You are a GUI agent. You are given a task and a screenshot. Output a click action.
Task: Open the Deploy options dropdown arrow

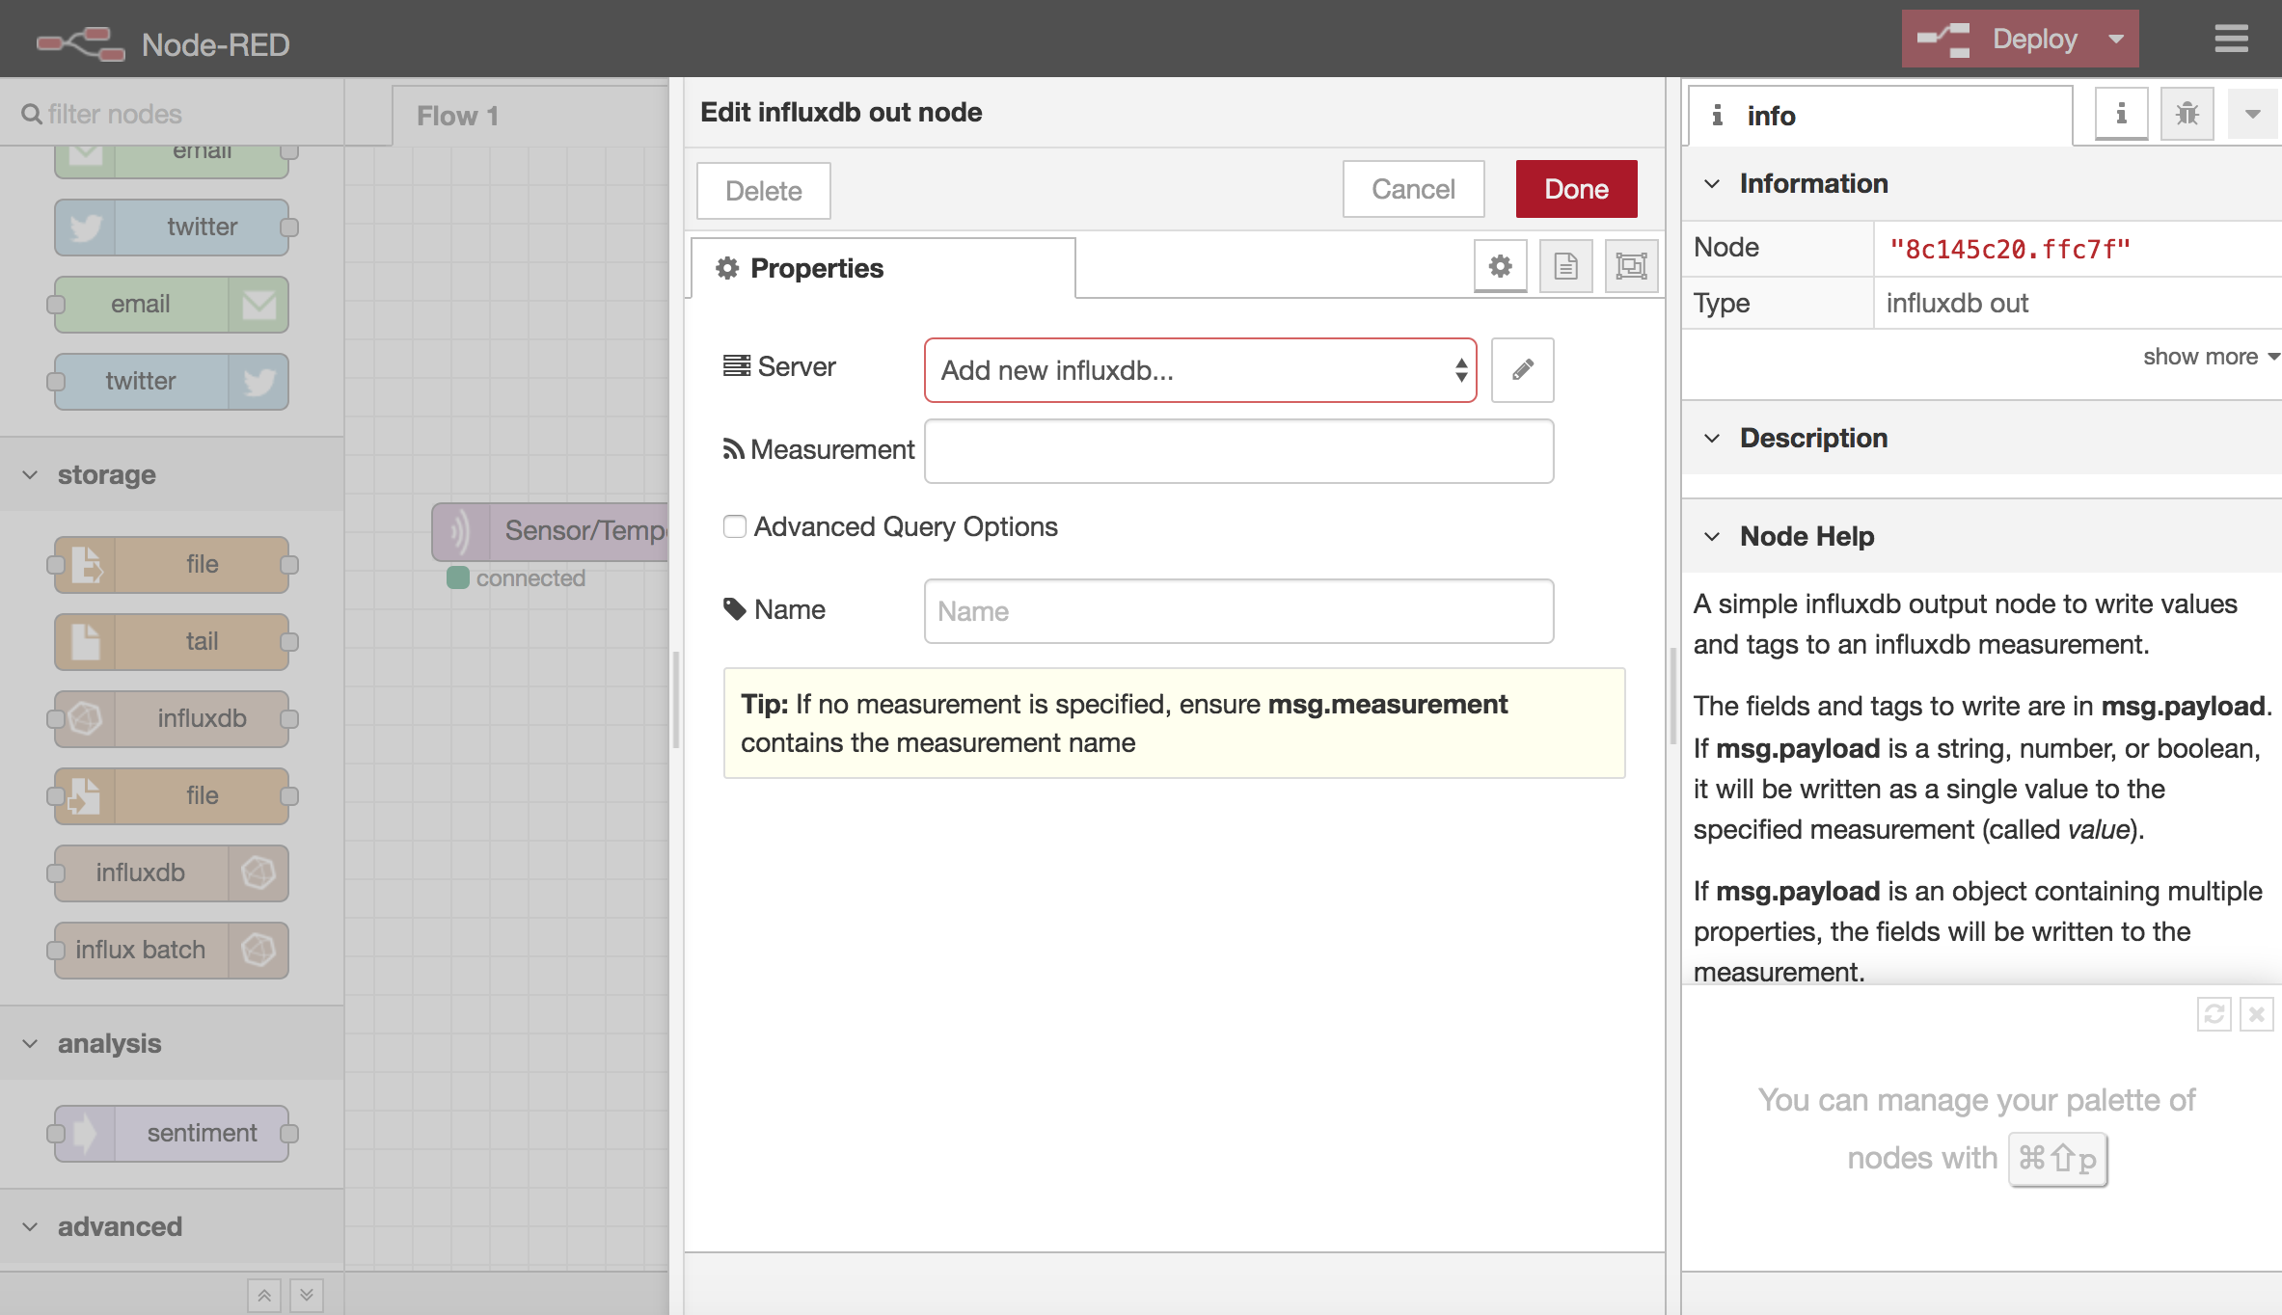(2116, 40)
